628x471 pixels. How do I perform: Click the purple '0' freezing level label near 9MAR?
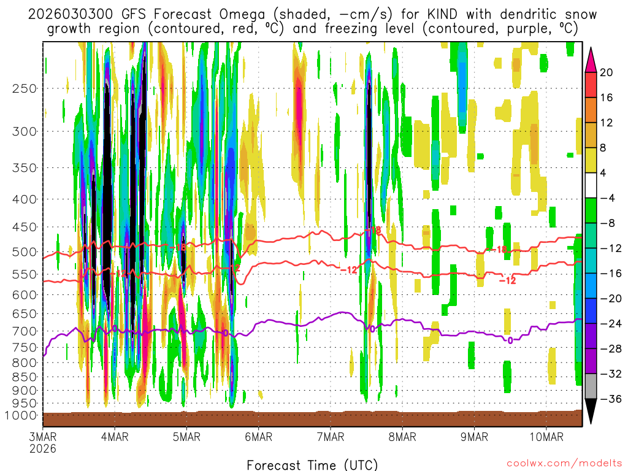click(510, 340)
